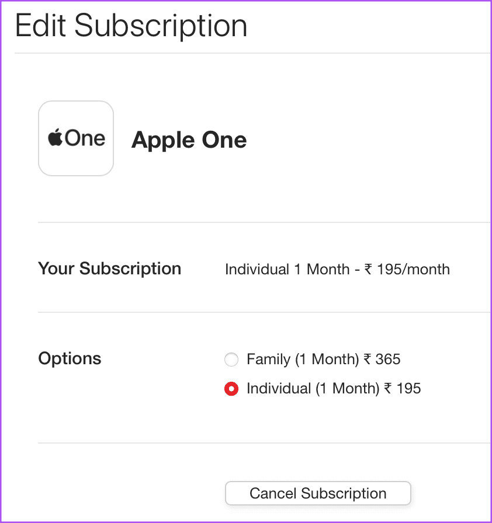This screenshot has width=492, height=523.
Task: Click the Apple One app icon
Action: click(x=76, y=138)
